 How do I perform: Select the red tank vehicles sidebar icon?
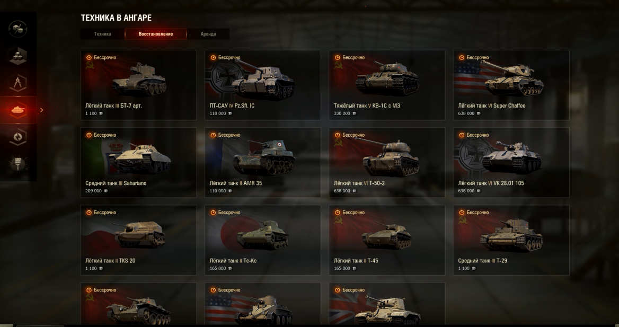[x=18, y=110]
